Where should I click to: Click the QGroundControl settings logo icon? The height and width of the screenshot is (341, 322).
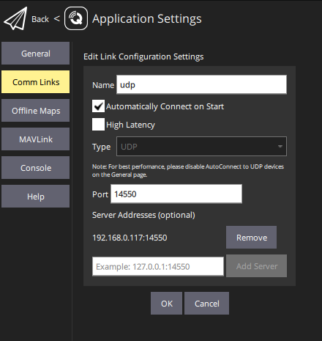76,18
